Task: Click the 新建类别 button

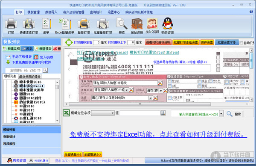Action: pos(12,49)
